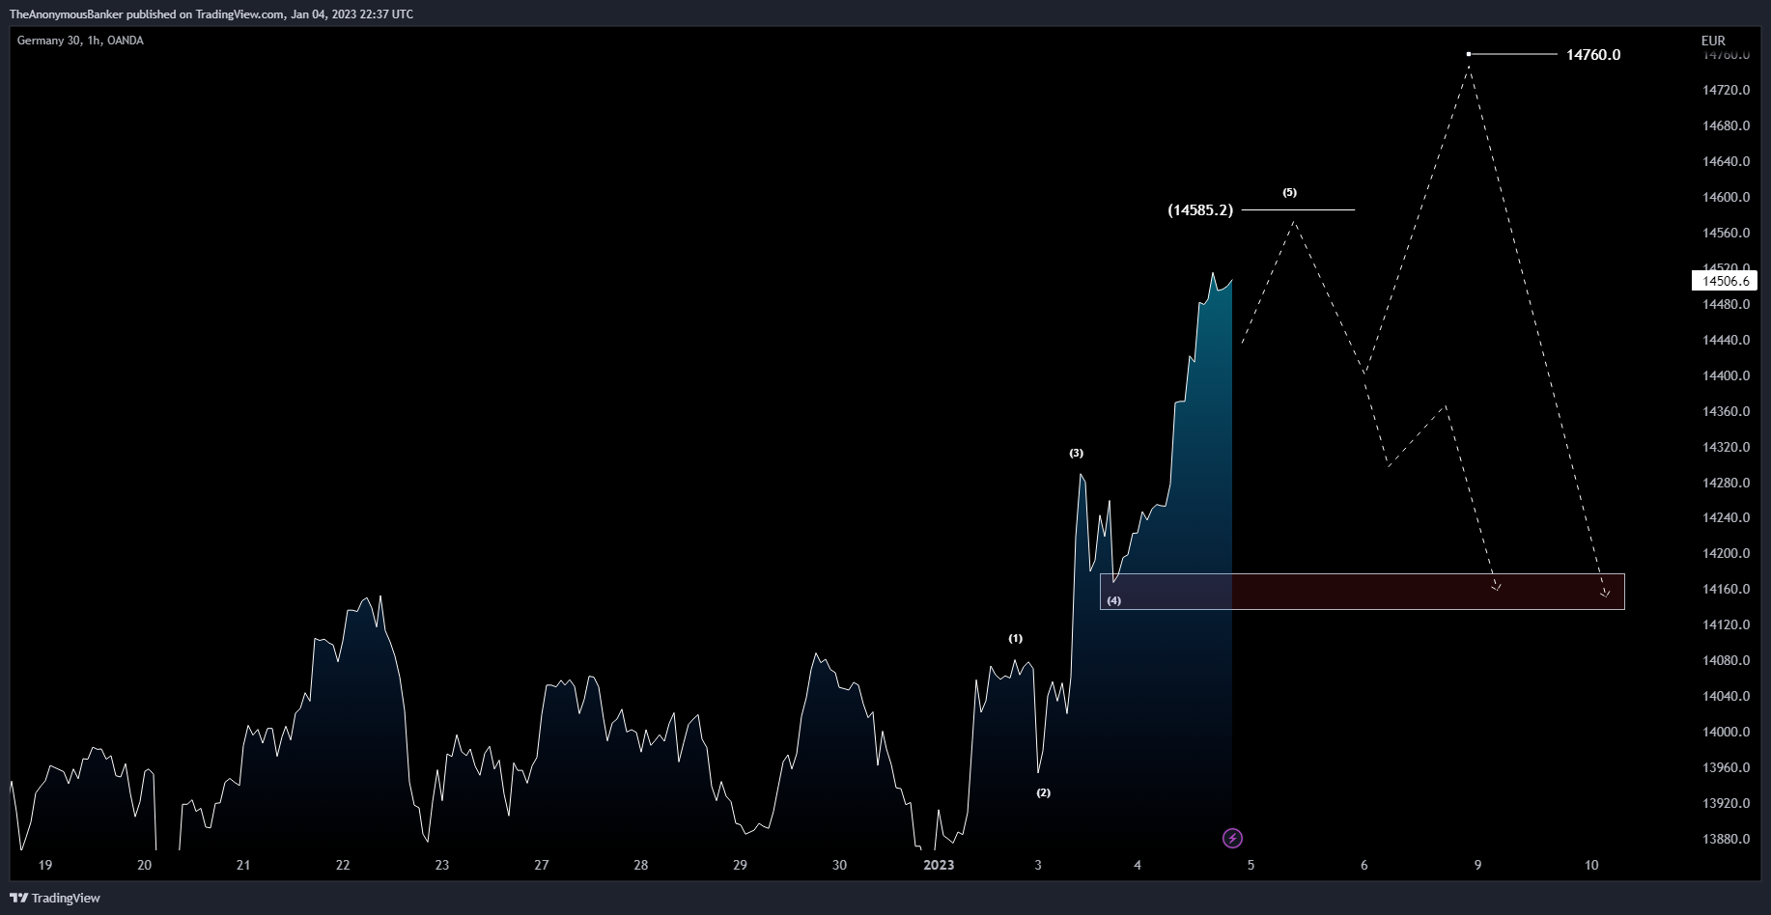The height and width of the screenshot is (915, 1771).
Task: Click the EUR currency label
Action: (x=1713, y=41)
